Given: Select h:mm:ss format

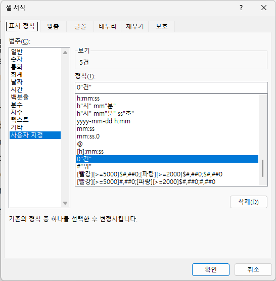Looking at the screenshot, I should pos(167,99).
